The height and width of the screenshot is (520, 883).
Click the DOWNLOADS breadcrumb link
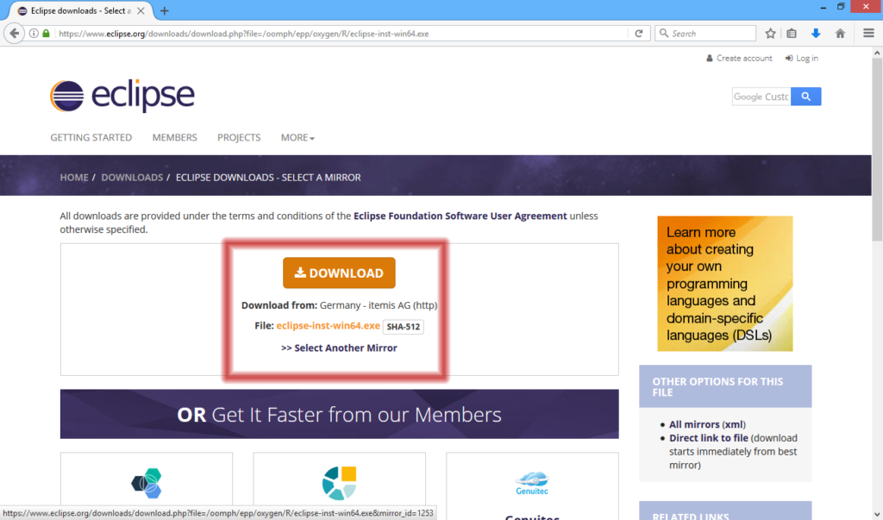[x=132, y=178]
